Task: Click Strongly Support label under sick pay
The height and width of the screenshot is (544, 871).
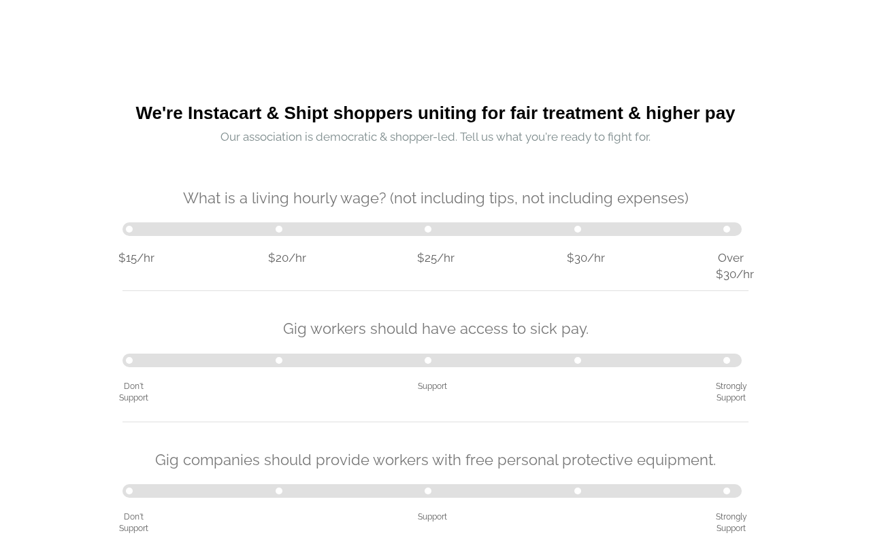Action: point(731,392)
